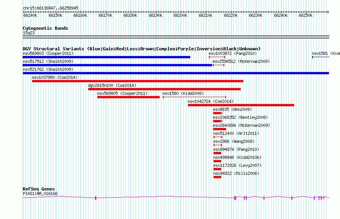Select the blue nsv569803 gain bar

pos(107,57)
